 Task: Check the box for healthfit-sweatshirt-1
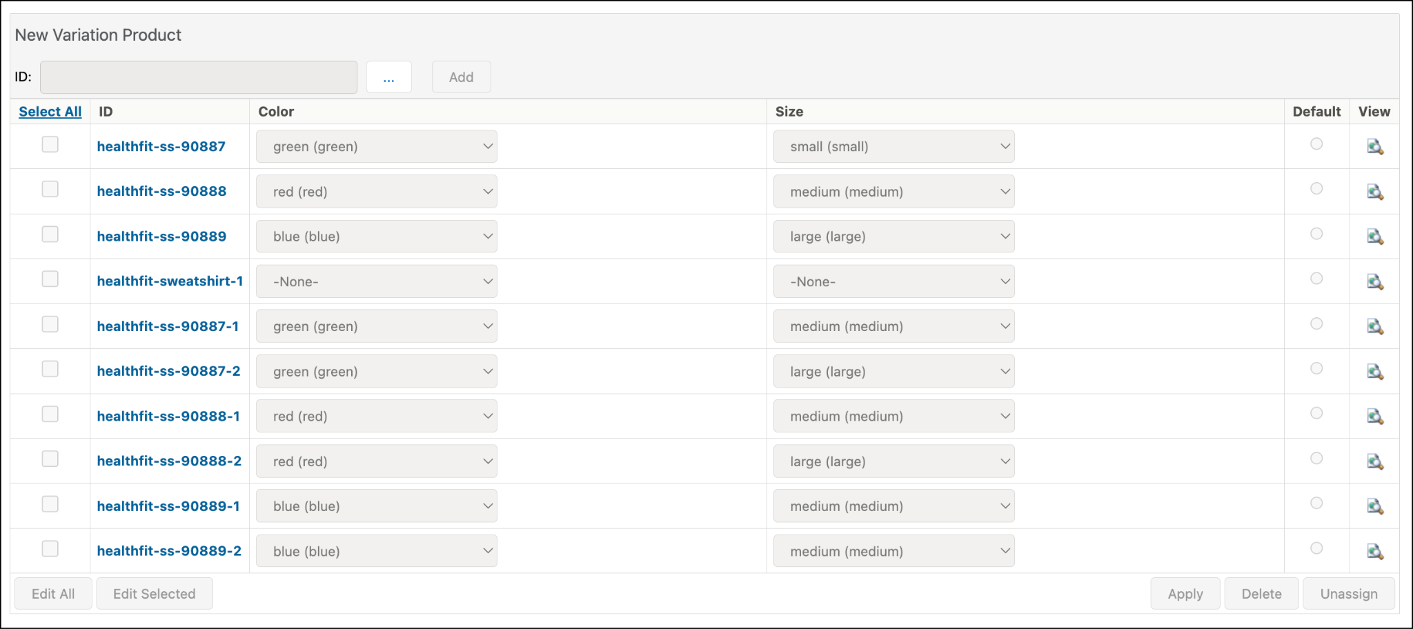(x=50, y=279)
